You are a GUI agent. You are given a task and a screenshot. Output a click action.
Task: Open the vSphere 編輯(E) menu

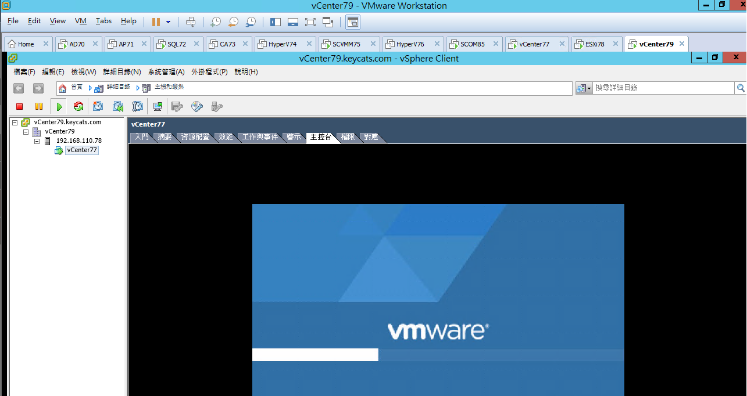tap(53, 72)
